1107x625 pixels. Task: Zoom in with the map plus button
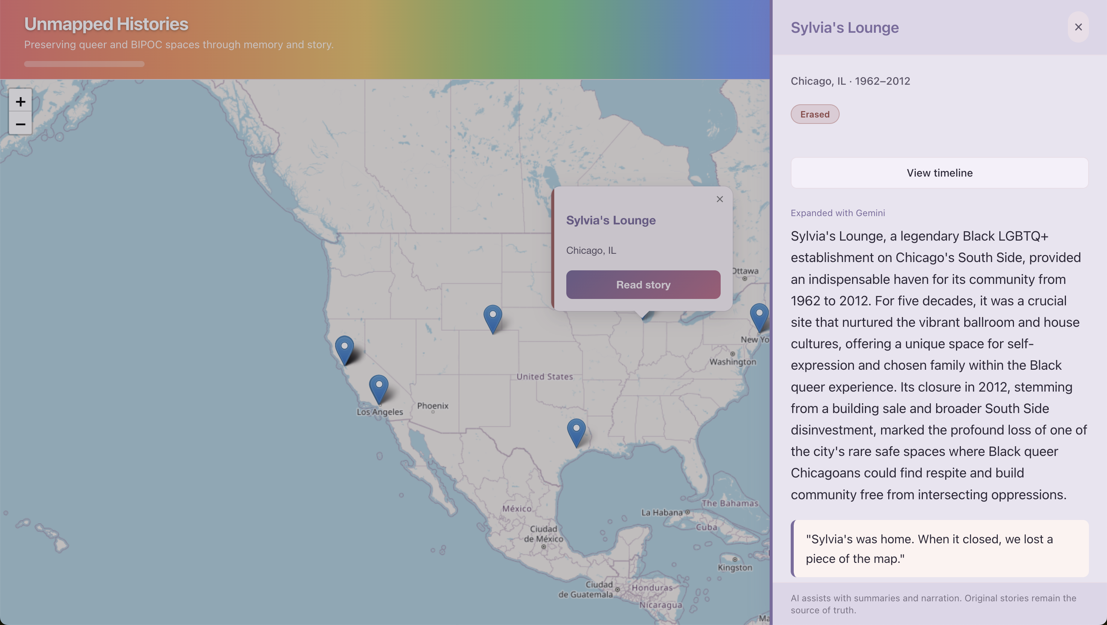pos(20,101)
